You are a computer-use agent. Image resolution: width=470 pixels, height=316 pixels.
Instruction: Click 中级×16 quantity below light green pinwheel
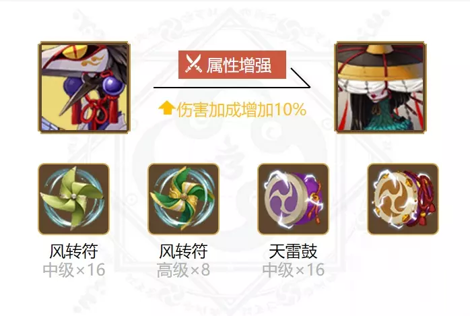(x=74, y=270)
